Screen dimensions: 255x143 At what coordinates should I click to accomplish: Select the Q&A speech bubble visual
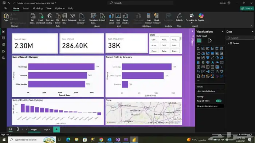point(212,71)
